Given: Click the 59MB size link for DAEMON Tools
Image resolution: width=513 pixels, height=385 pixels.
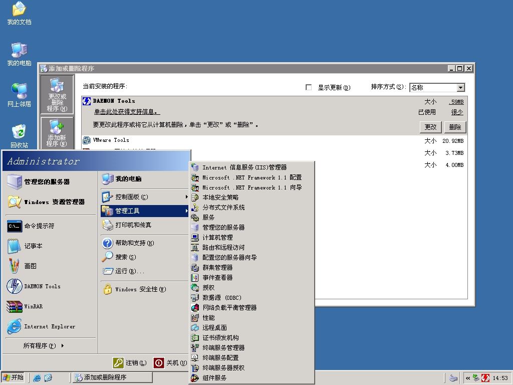Looking at the screenshot, I should pos(457,102).
